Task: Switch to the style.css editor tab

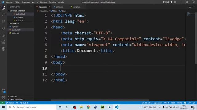Action: tap(59, 7)
